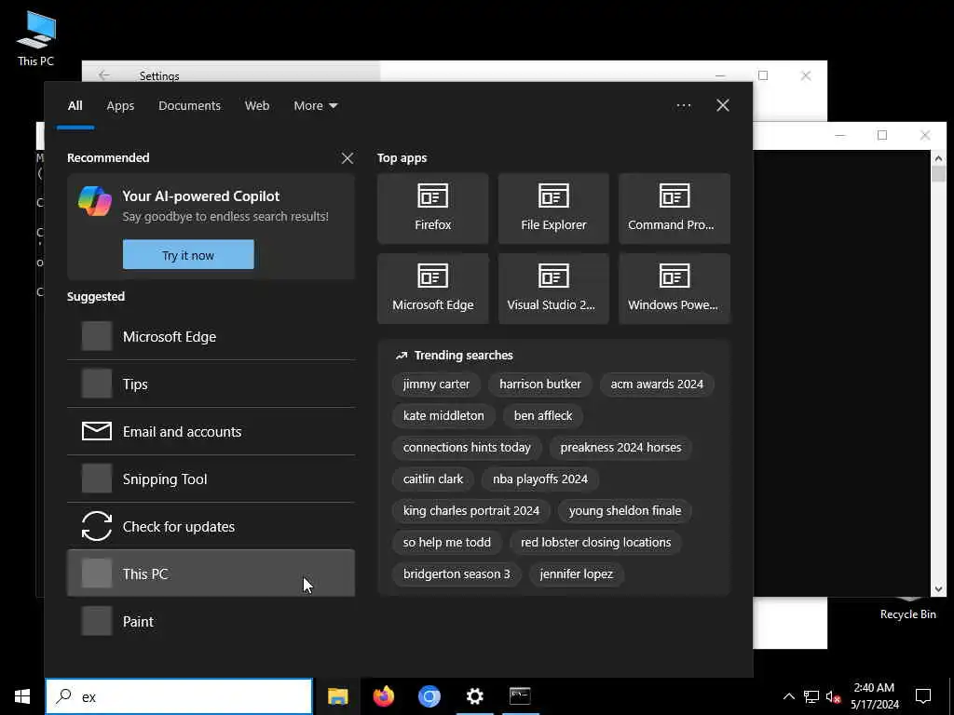
Task: Open File Explorer from the taskbar
Action: tap(337, 696)
